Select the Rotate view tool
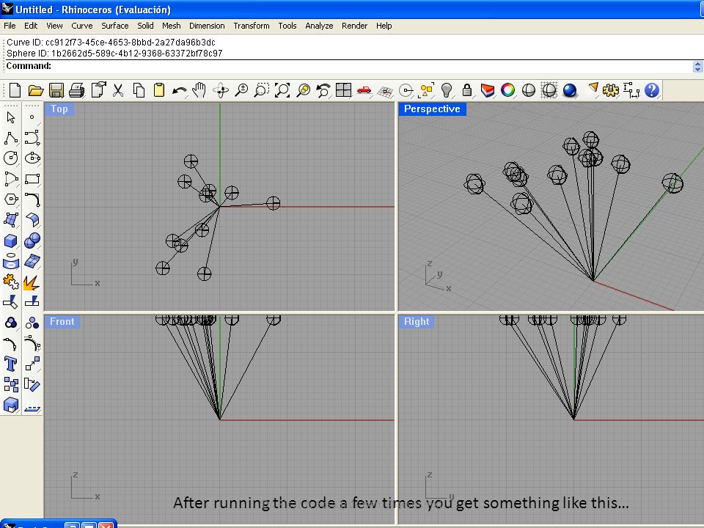 click(221, 90)
